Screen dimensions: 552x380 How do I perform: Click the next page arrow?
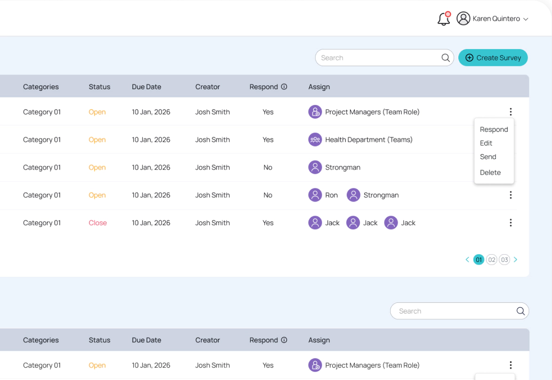click(x=515, y=259)
